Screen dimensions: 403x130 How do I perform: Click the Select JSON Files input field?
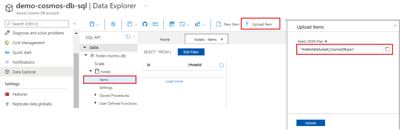(340, 49)
